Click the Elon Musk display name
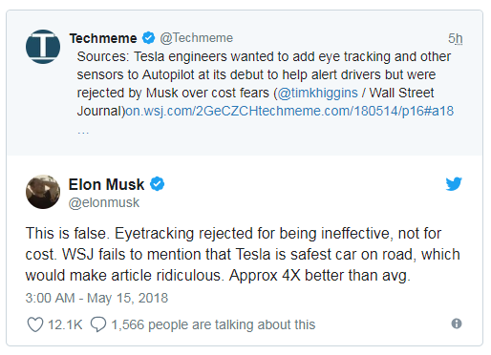Image resolution: width=491 pixels, height=355 pixels. (x=106, y=184)
